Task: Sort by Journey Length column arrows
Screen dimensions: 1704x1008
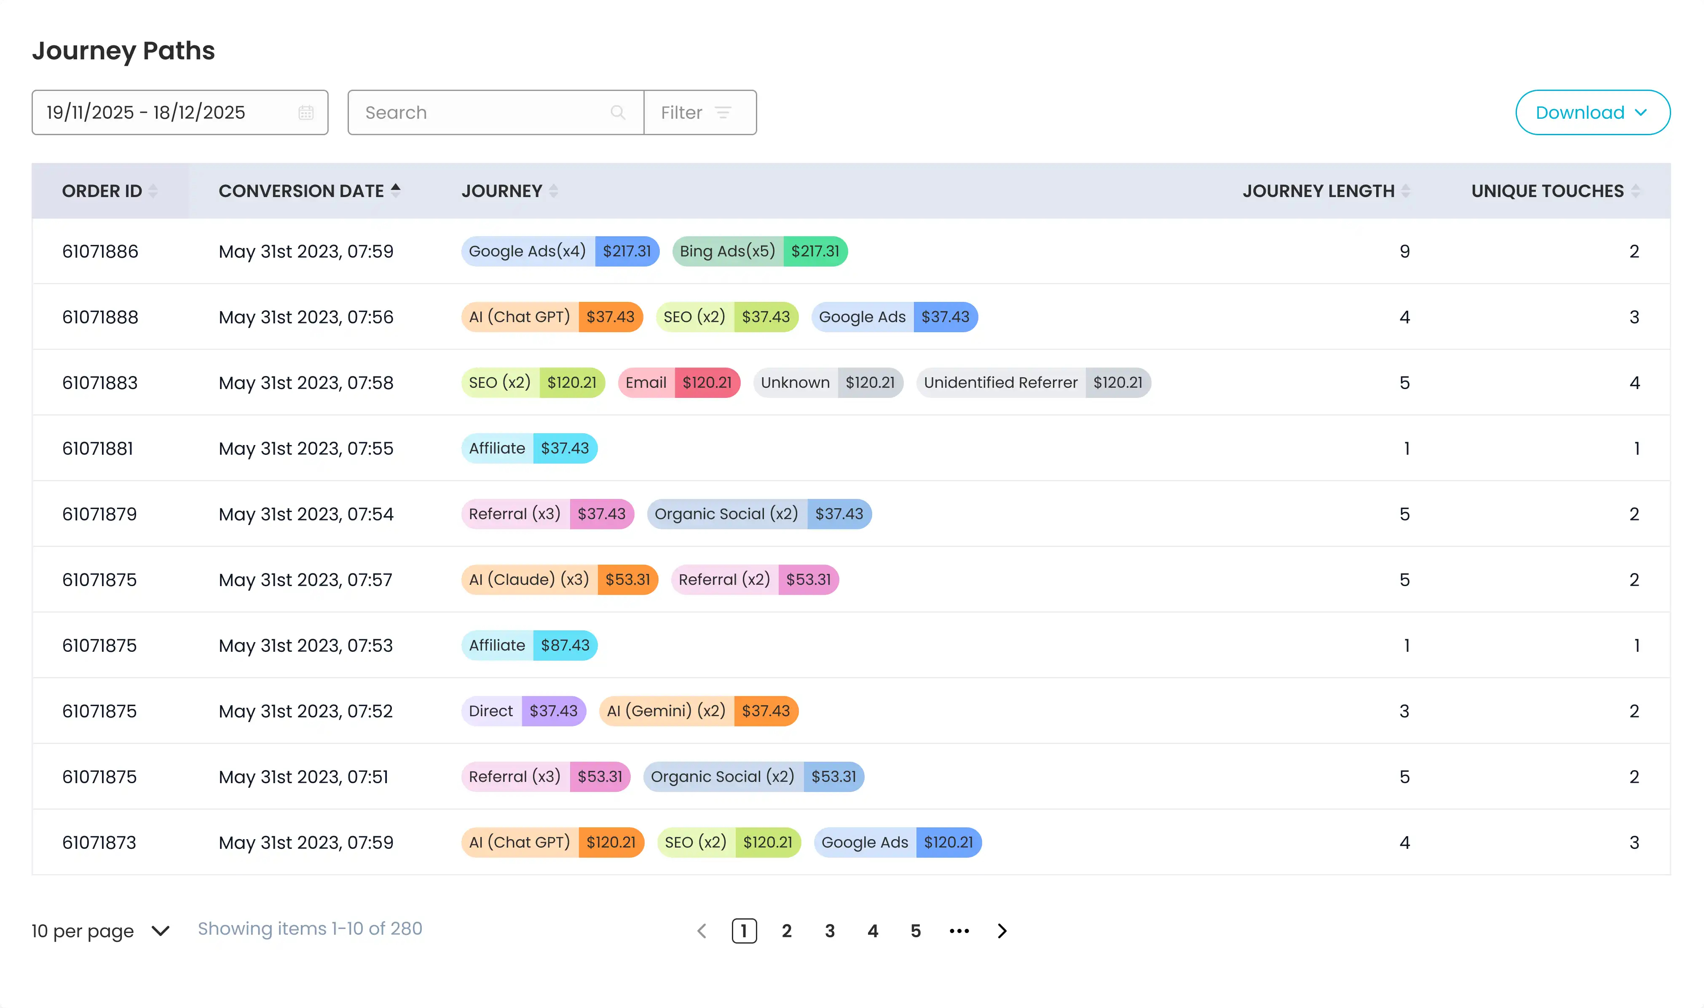Action: pos(1406,191)
